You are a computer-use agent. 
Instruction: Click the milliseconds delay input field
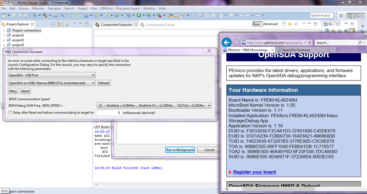109,113
